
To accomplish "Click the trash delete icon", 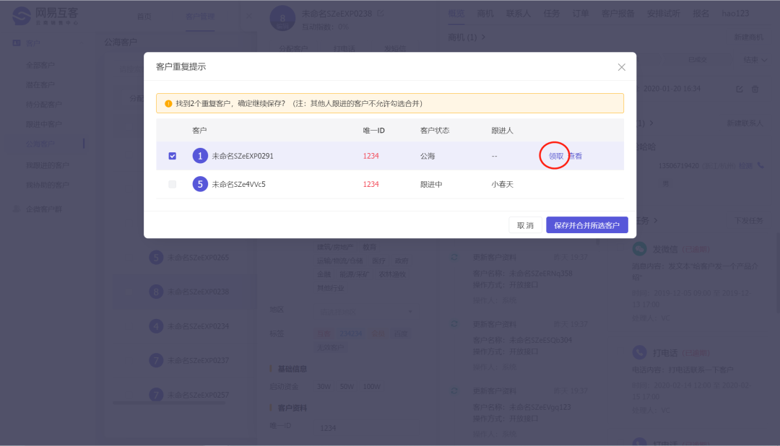I will coord(755,89).
